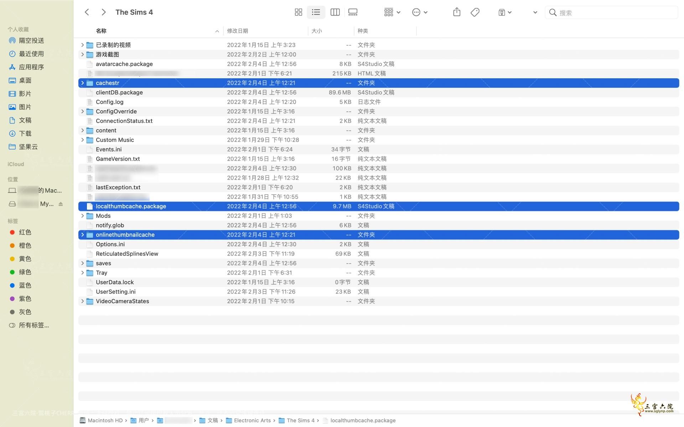The image size is (684, 427).
Task: Click Macintosh HD in path bar
Action: point(101,420)
